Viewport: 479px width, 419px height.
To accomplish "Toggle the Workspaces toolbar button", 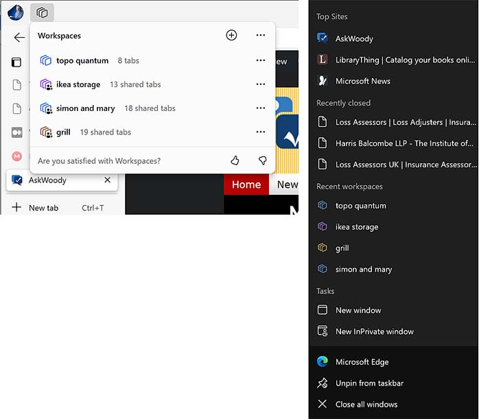I will tap(42, 13).
